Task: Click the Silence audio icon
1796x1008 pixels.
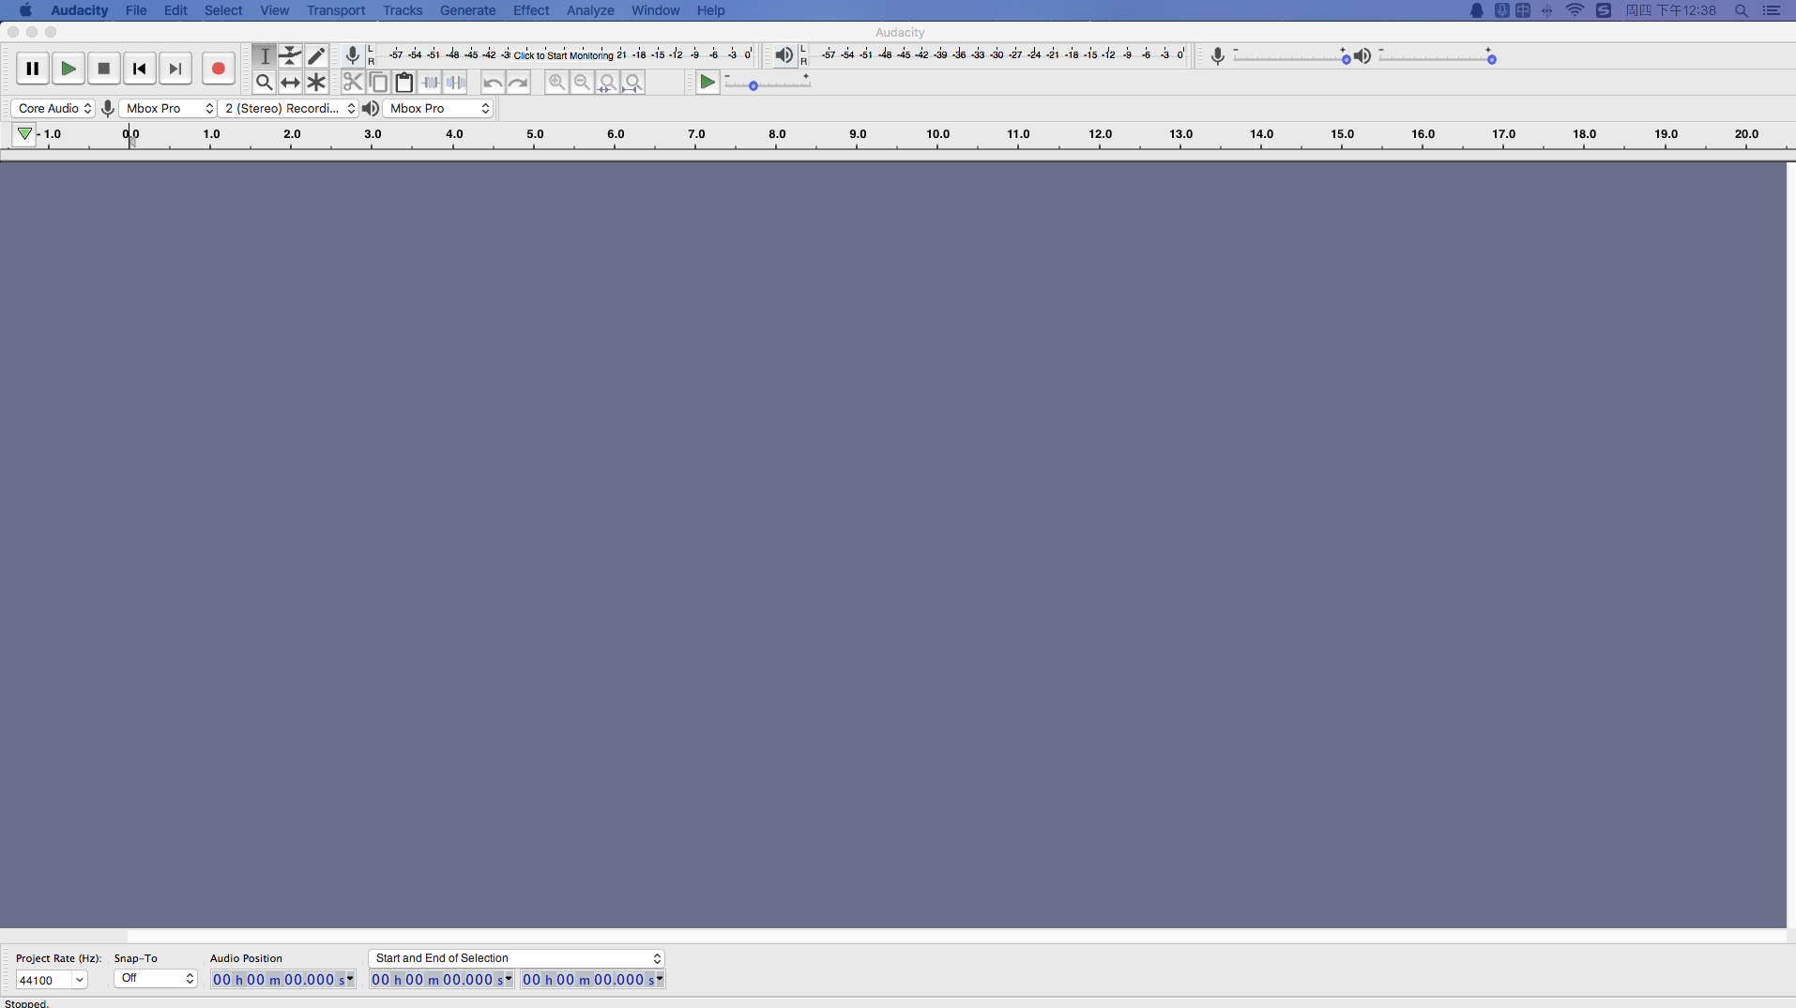Action: 455,83
